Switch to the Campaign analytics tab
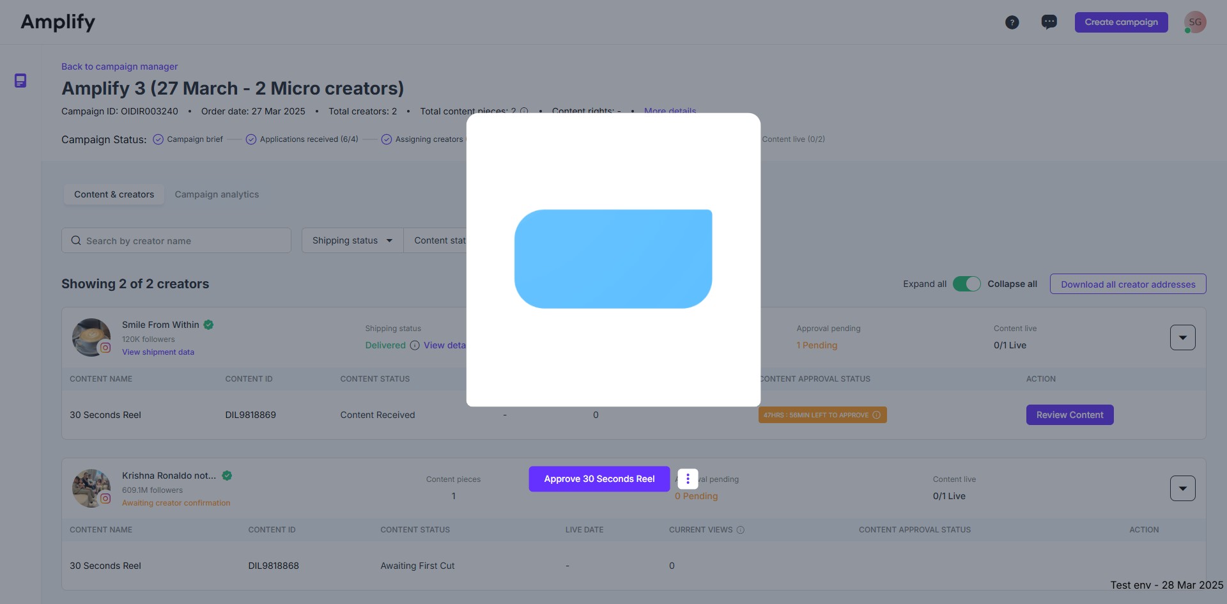Viewport: 1227px width, 604px height. click(x=217, y=194)
